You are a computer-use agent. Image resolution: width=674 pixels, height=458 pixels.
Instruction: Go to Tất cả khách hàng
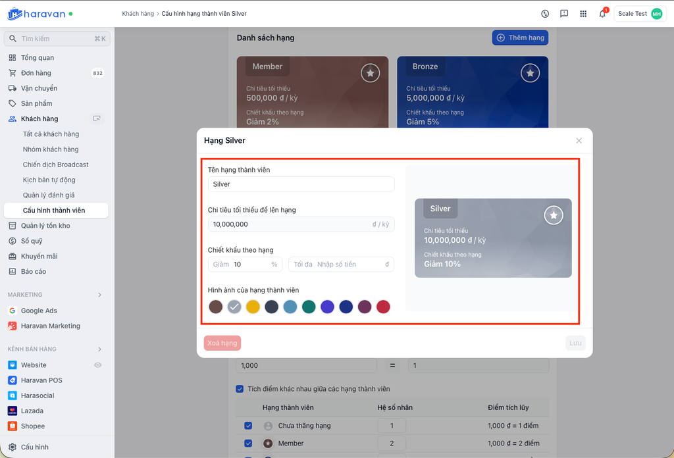click(51, 134)
